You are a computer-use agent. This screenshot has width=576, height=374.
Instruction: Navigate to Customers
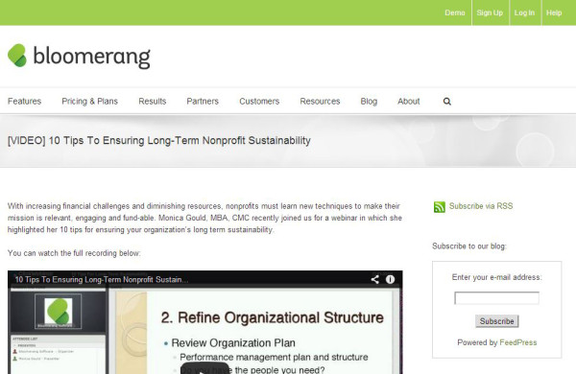coord(259,102)
